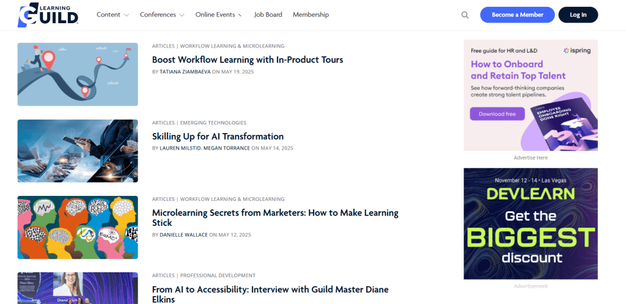Click the date May 14, 2025
This screenshot has width=626, height=304.
click(277, 148)
